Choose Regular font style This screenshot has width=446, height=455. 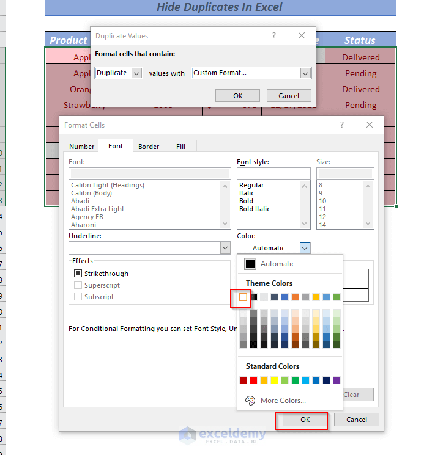(x=251, y=185)
